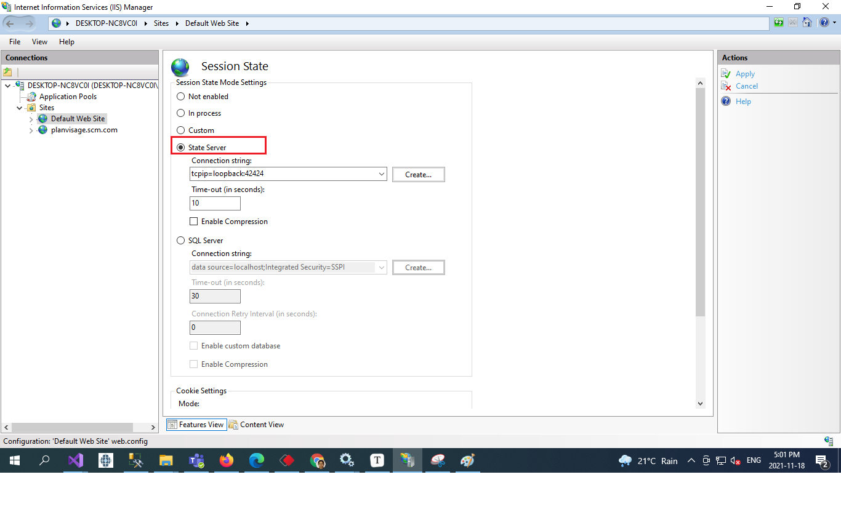Click the State Server Time-out field showing 10

(x=215, y=203)
